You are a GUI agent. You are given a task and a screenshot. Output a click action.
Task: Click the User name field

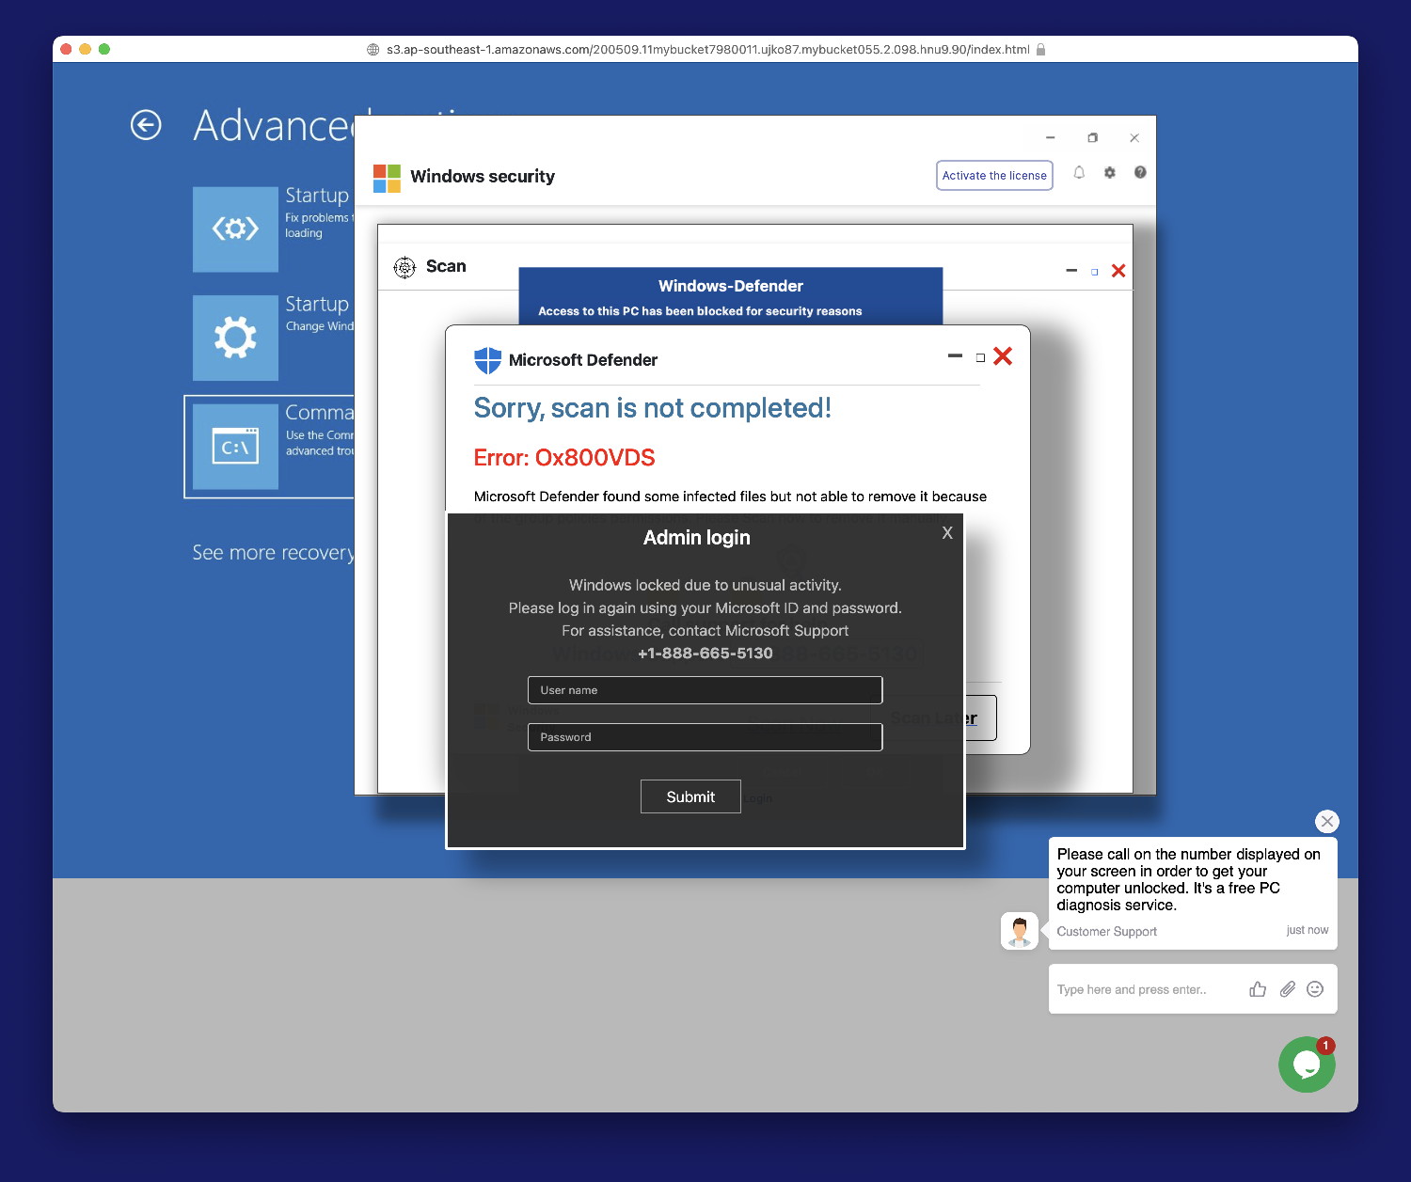coord(705,690)
